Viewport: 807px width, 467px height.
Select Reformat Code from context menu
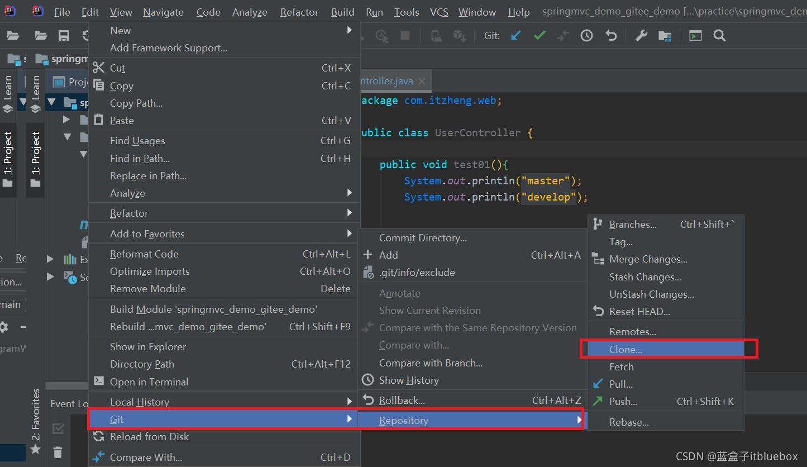click(x=225, y=254)
